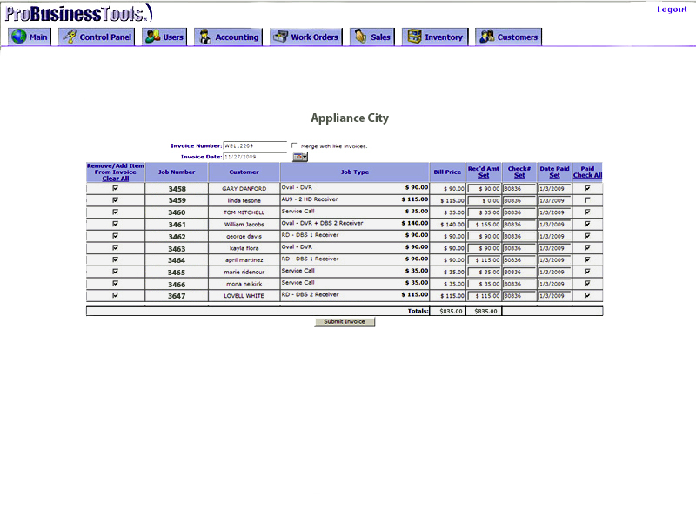The height and width of the screenshot is (512, 696).
Task: Click customer name mona neikirk
Action: [x=244, y=284]
